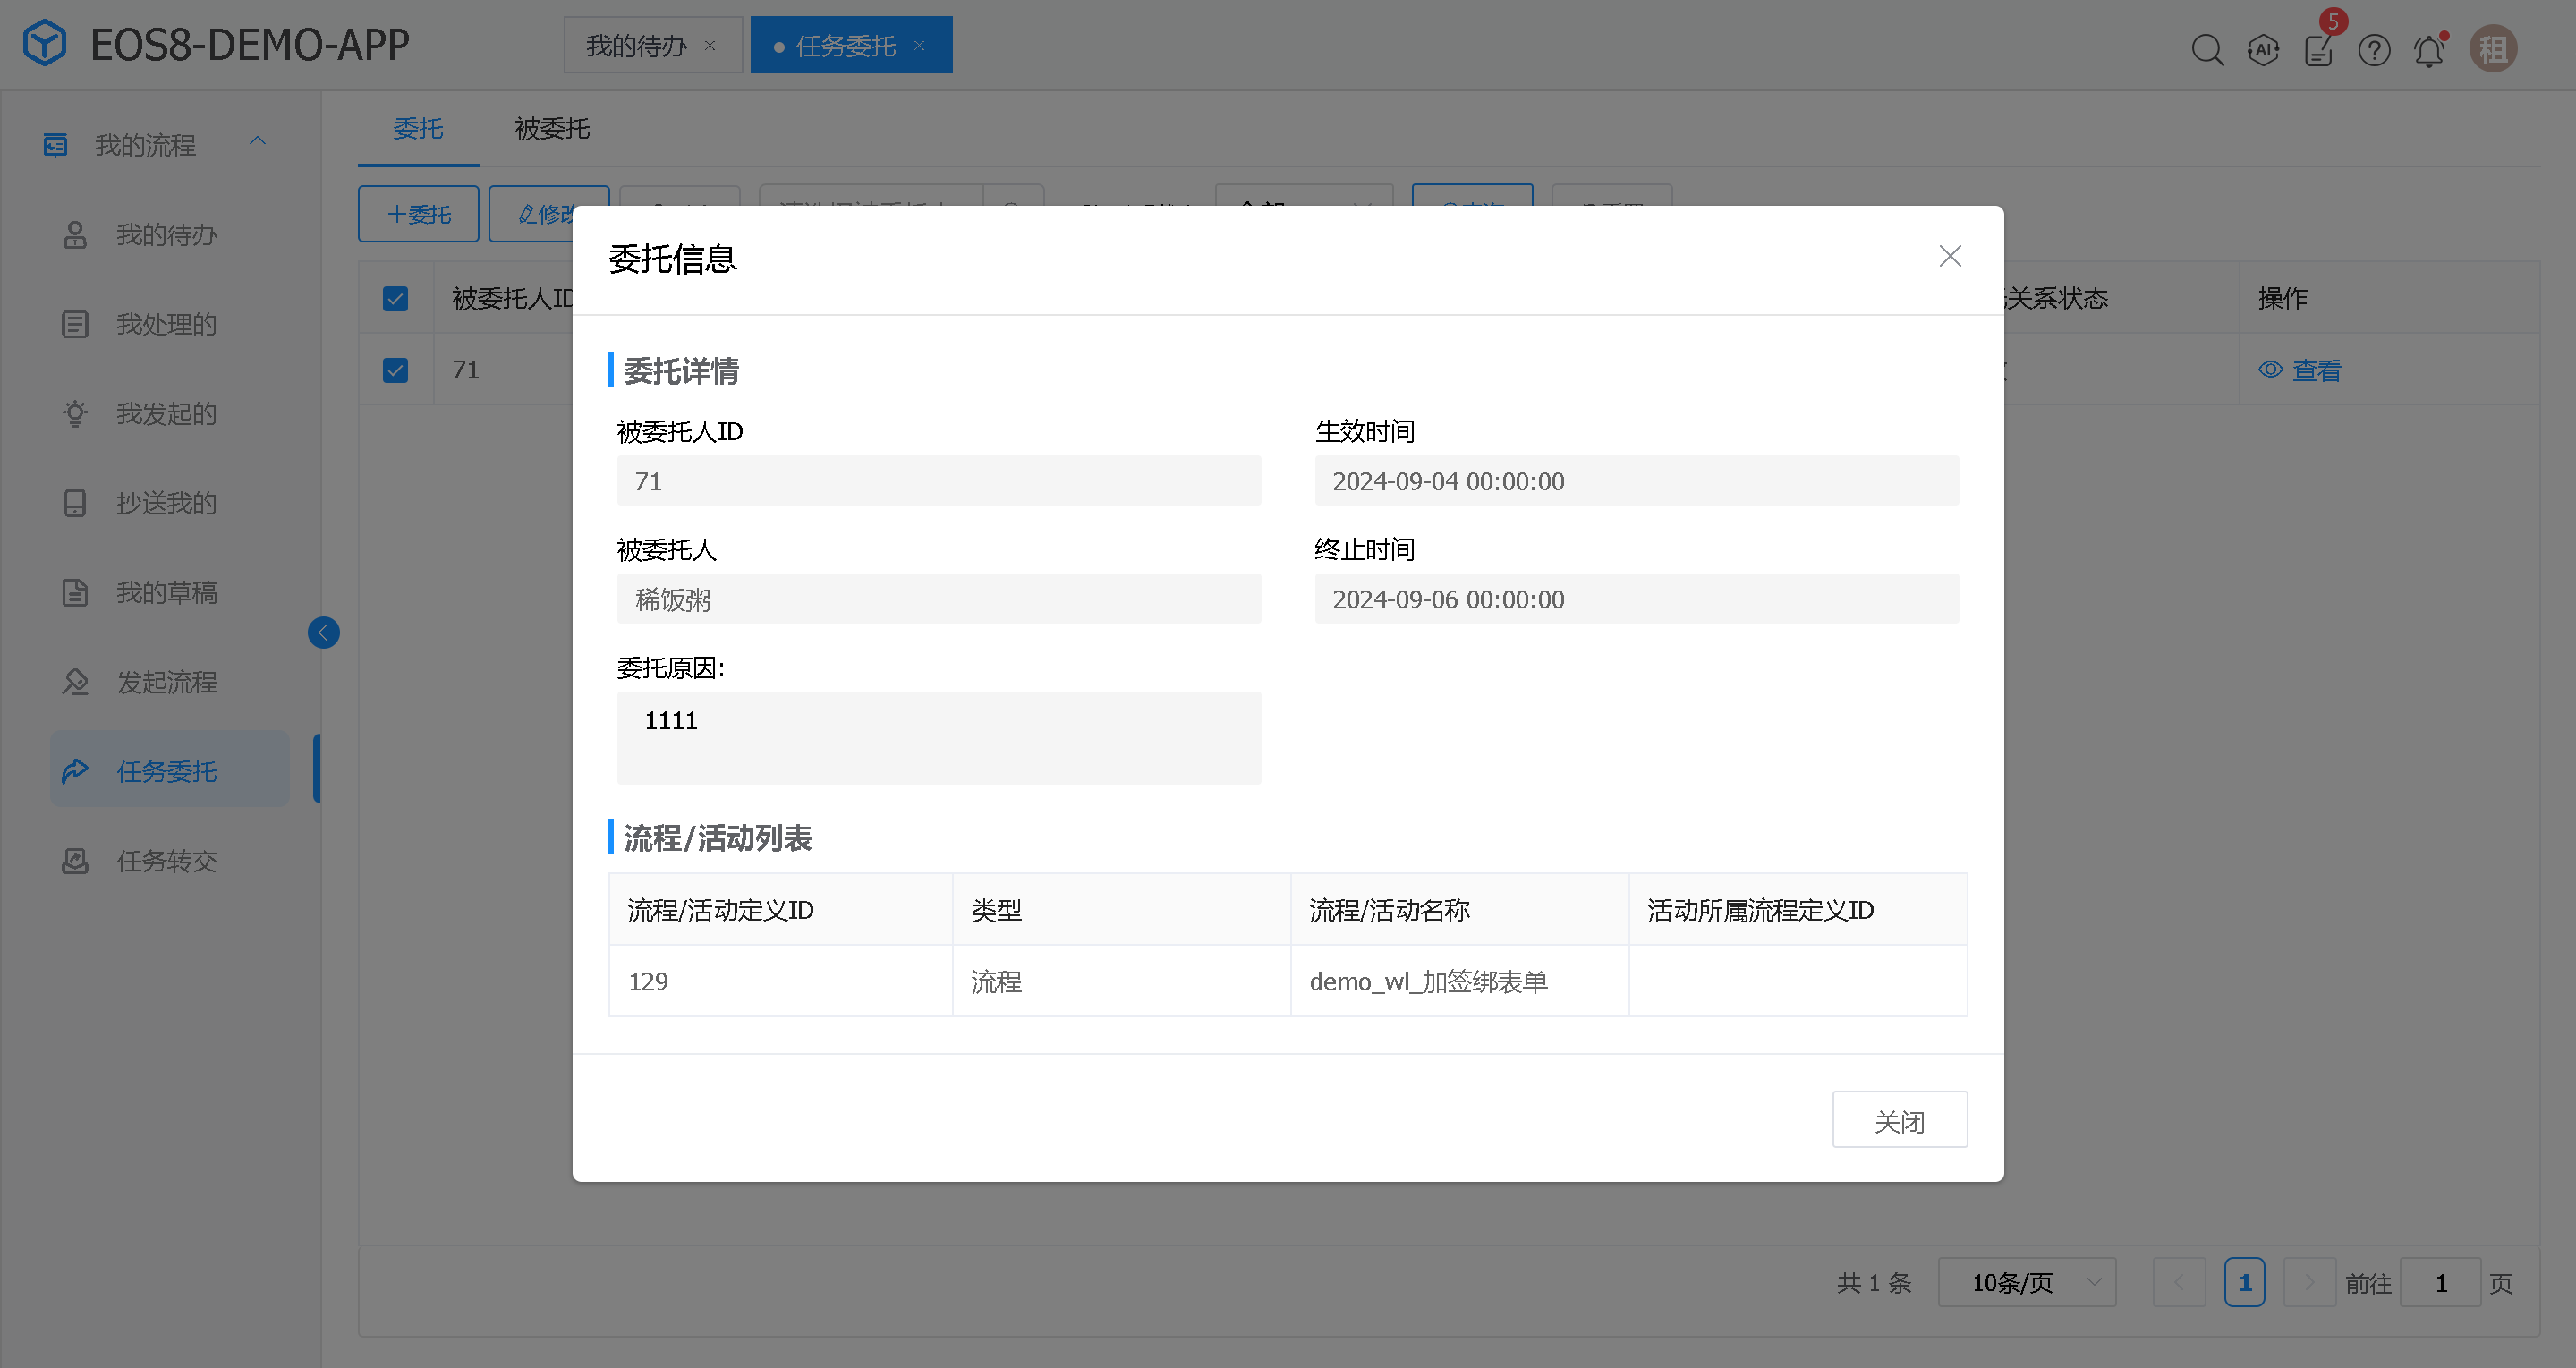
Task: Click the help question mark icon
Action: coord(2374,49)
